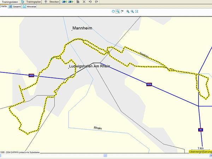Activate the magnifier zoom tool
Screen dimensions: 212x159
click(118, 11)
